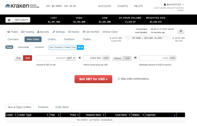Click the fee volume progress bar
Viewport: 197px width, 126px height.
coord(147,38)
